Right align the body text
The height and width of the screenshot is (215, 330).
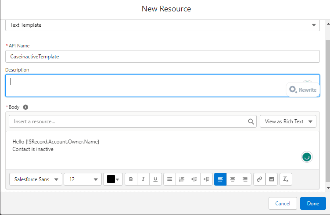pyautogui.click(x=245, y=179)
